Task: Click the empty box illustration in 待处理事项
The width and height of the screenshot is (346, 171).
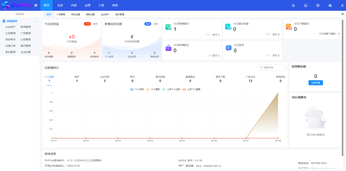Action: point(316,117)
